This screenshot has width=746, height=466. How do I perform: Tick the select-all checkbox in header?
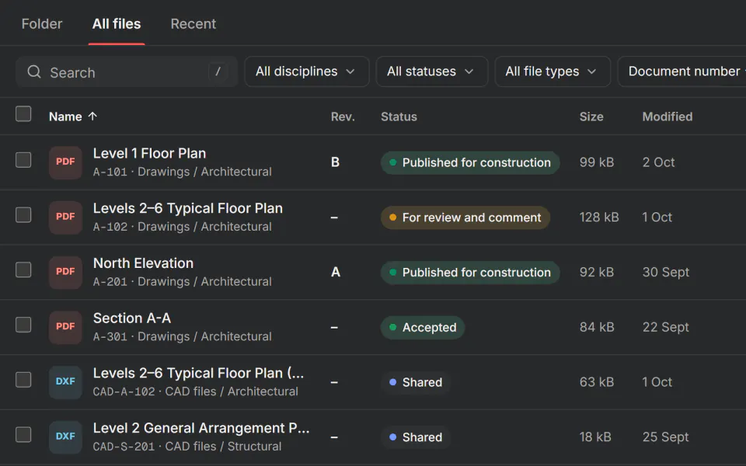(23, 114)
